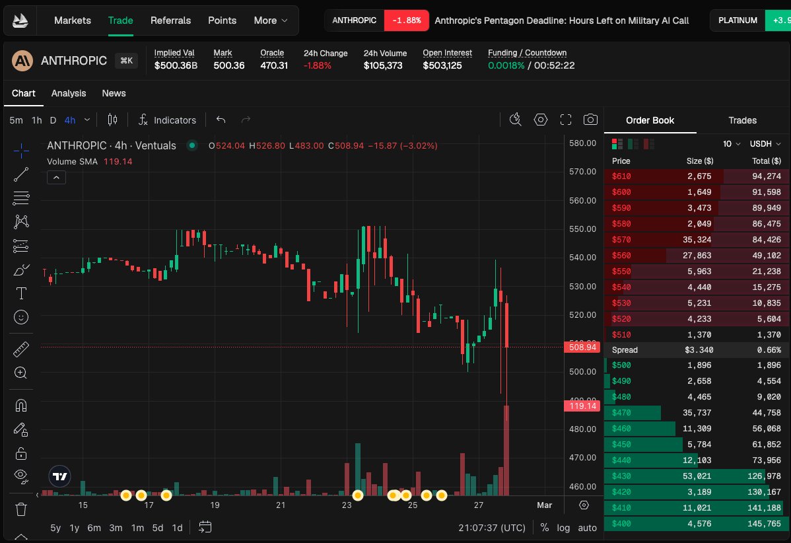Screen dimensions: 791x543
Task: Open the quick search lightning icon
Action: (x=516, y=120)
